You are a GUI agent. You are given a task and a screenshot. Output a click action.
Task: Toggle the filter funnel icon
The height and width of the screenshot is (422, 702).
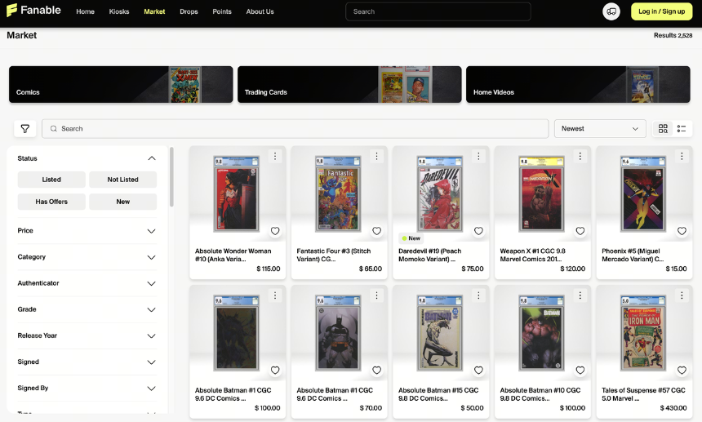point(25,129)
